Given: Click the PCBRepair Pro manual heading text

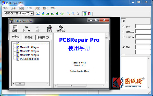Looking at the screenshot, I should [x=79, y=40].
